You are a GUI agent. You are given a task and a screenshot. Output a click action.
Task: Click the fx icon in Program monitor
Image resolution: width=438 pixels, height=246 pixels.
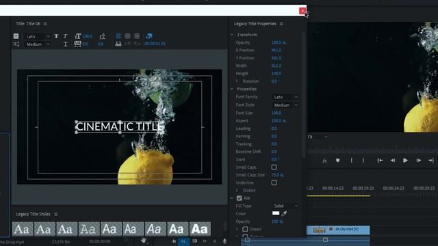click(324, 161)
